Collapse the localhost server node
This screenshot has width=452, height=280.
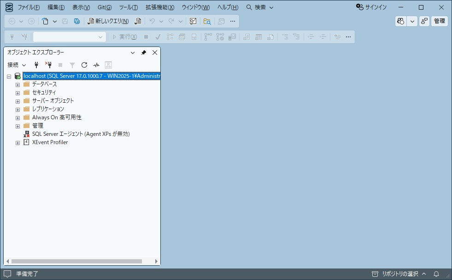[x=9, y=76]
